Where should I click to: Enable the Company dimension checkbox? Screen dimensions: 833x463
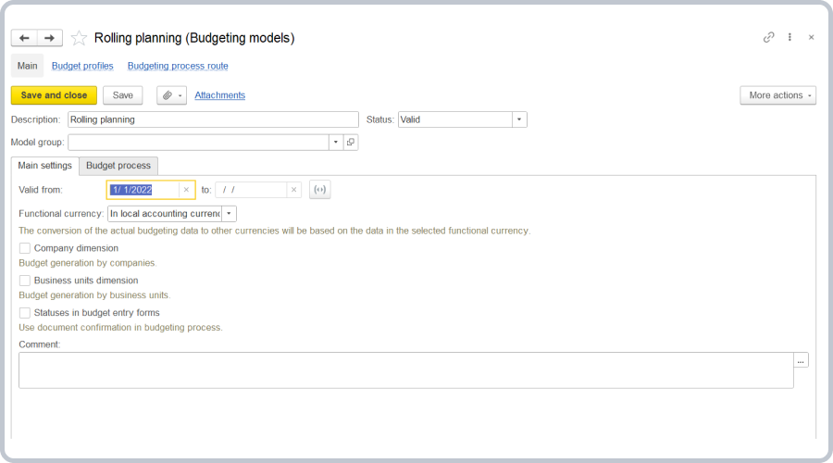pyautogui.click(x=25, y=248)
